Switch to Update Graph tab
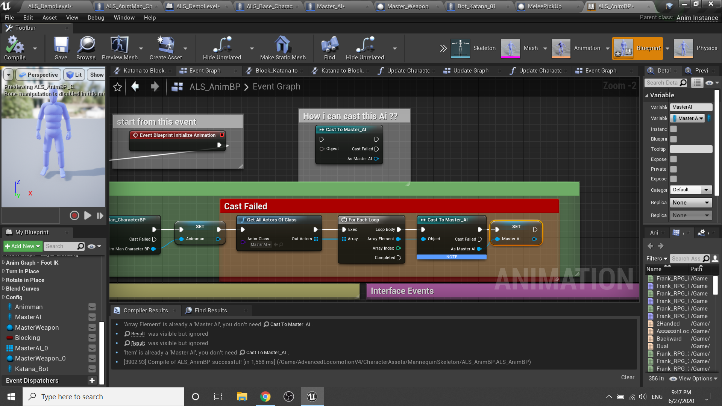Viewport: 722px width, 406px height. pyautogui.click(x=470, y=71)
